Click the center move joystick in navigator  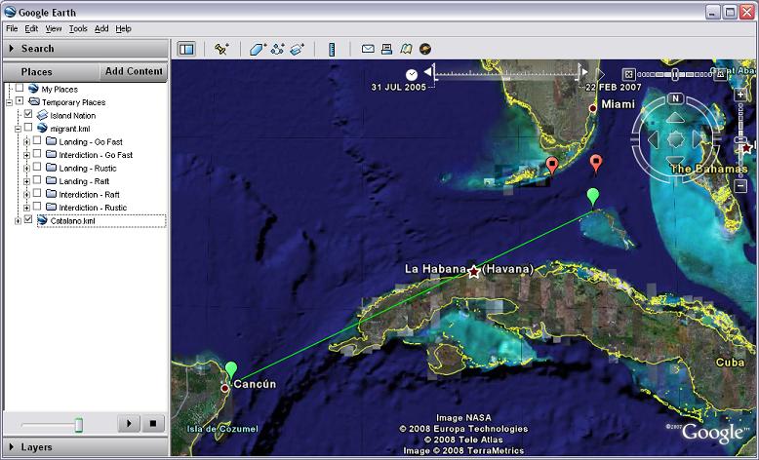tap(676, 139)
